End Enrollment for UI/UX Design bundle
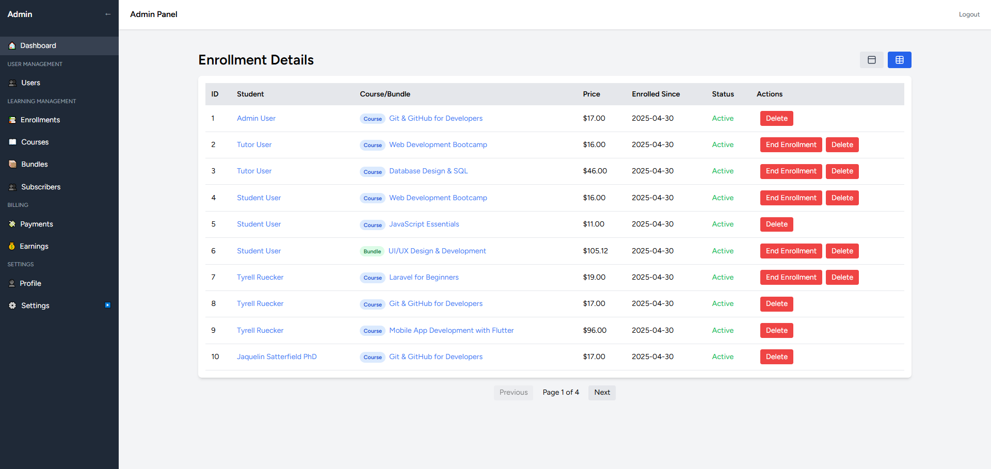991x469 pixels. point(791,251)
